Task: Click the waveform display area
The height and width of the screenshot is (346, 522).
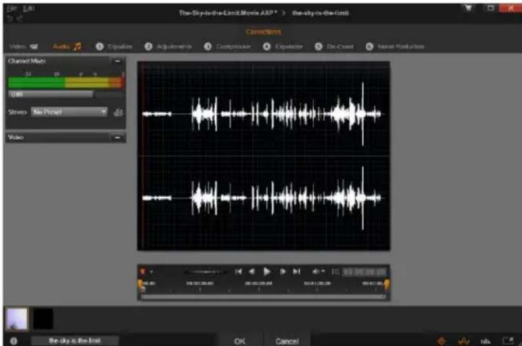Action: (x=264, y=156)
